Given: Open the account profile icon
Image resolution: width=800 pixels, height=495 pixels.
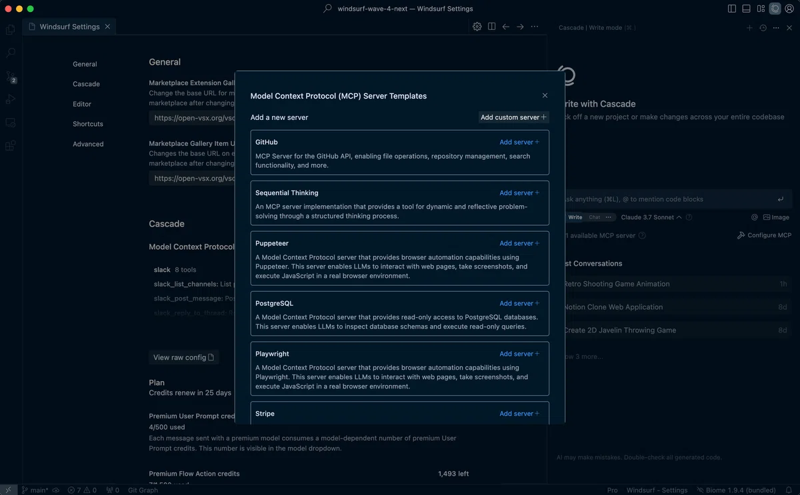Looking at the screenshot, I should pos(789,9).
